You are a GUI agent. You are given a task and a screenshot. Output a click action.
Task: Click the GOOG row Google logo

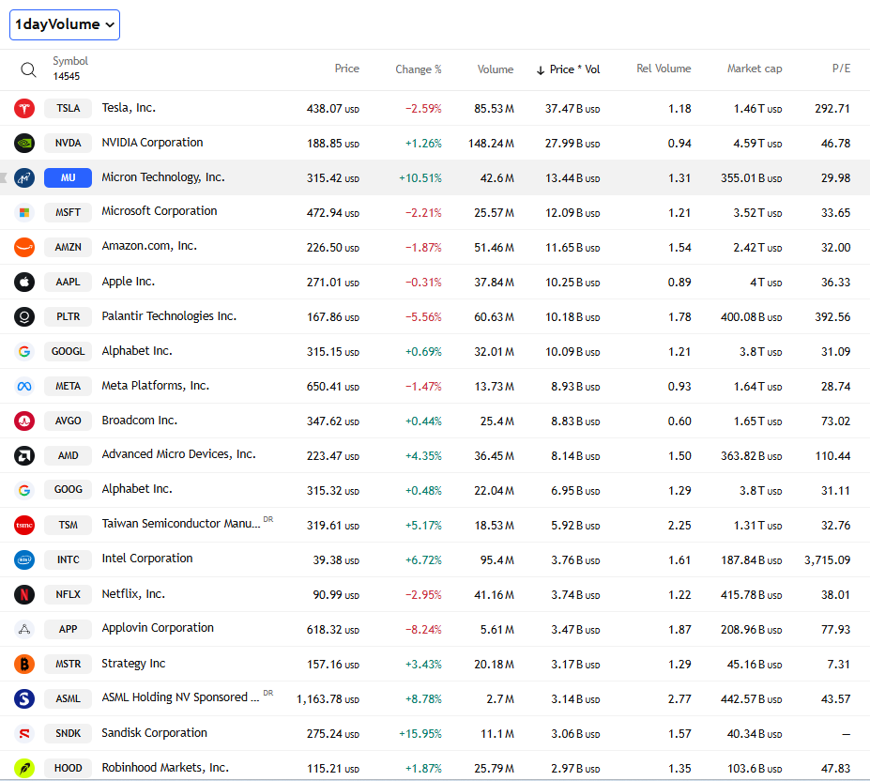(24, 490)
